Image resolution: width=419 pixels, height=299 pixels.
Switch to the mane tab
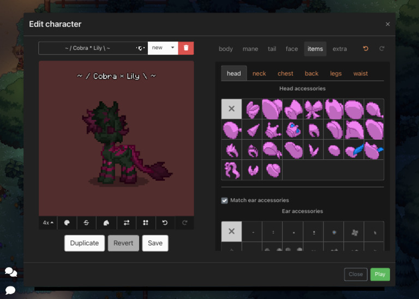250,49
